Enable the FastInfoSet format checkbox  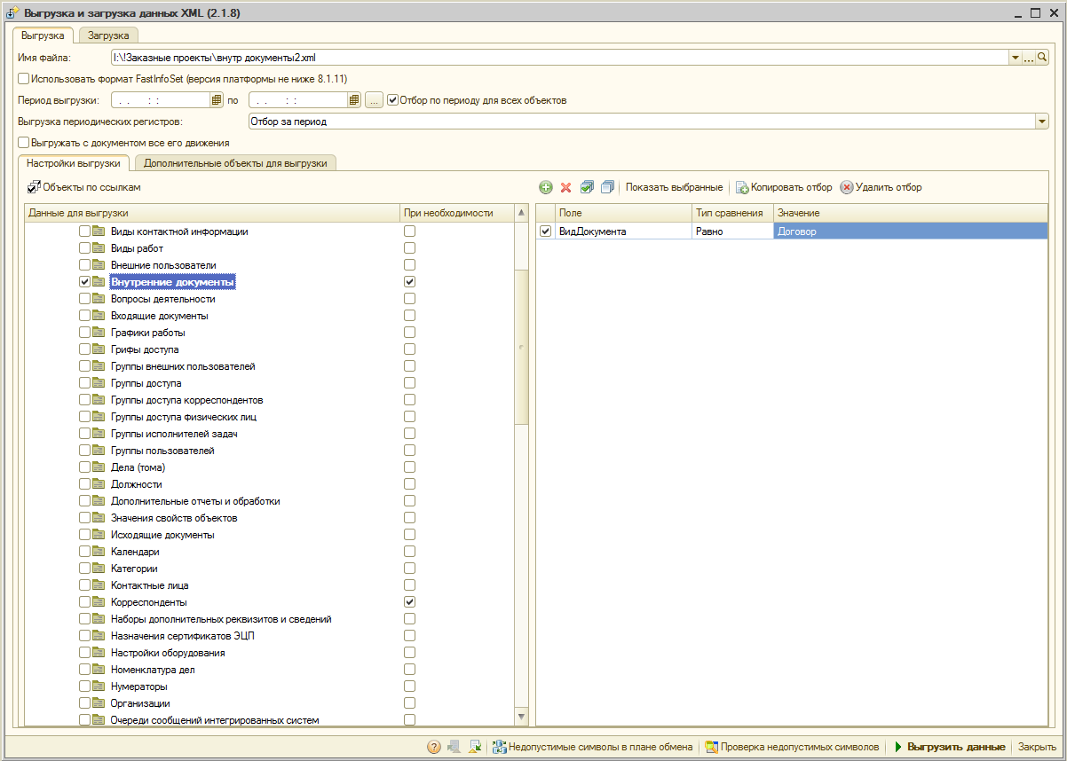coord(23,79)
